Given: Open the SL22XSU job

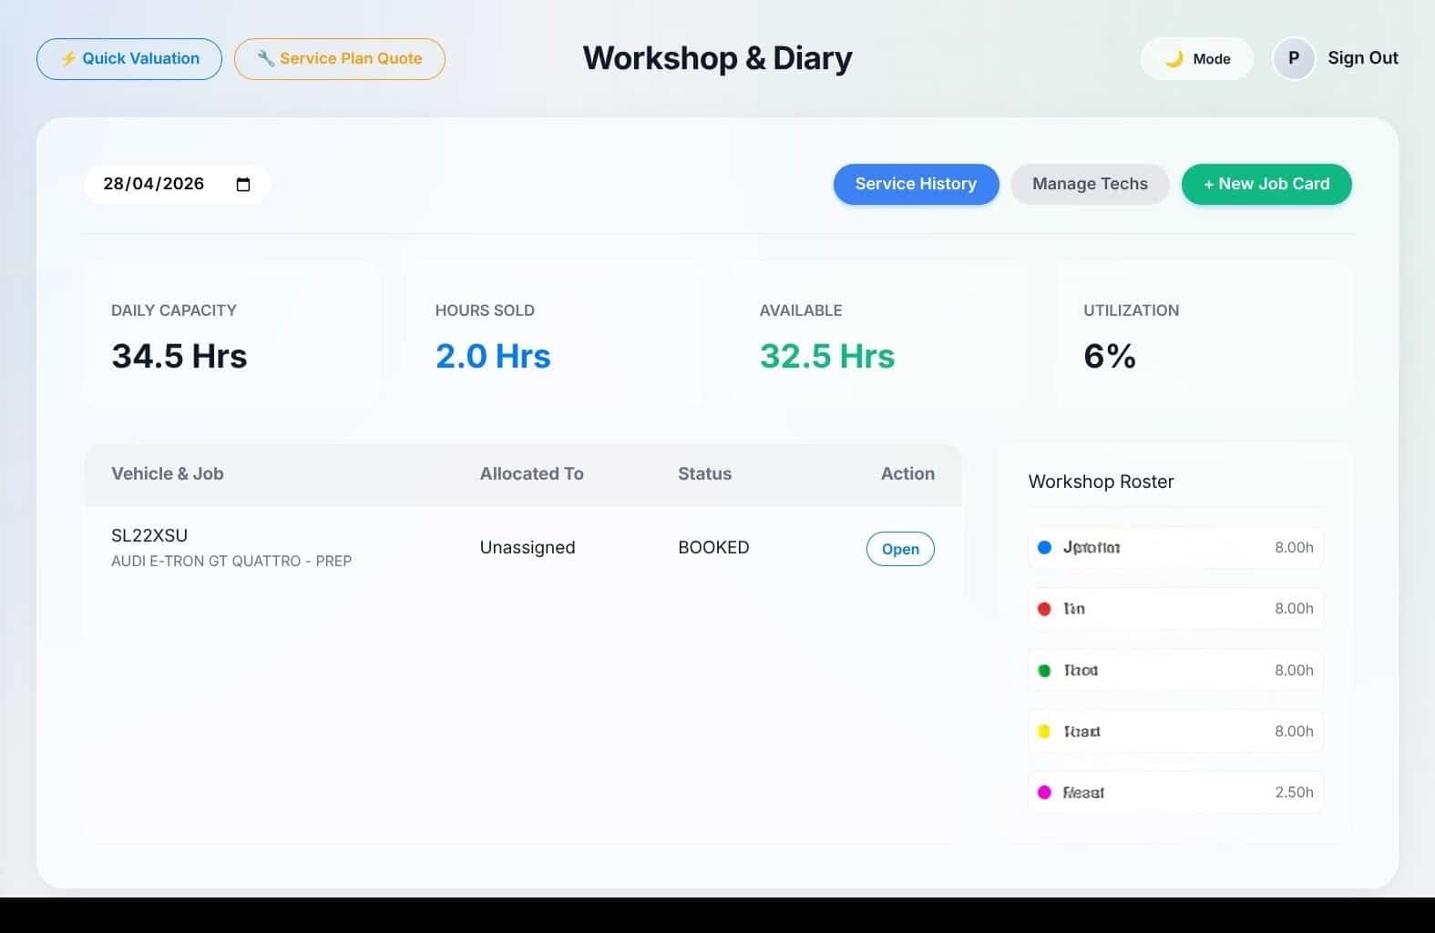Looking at the screenshot, I should [900, 549].
